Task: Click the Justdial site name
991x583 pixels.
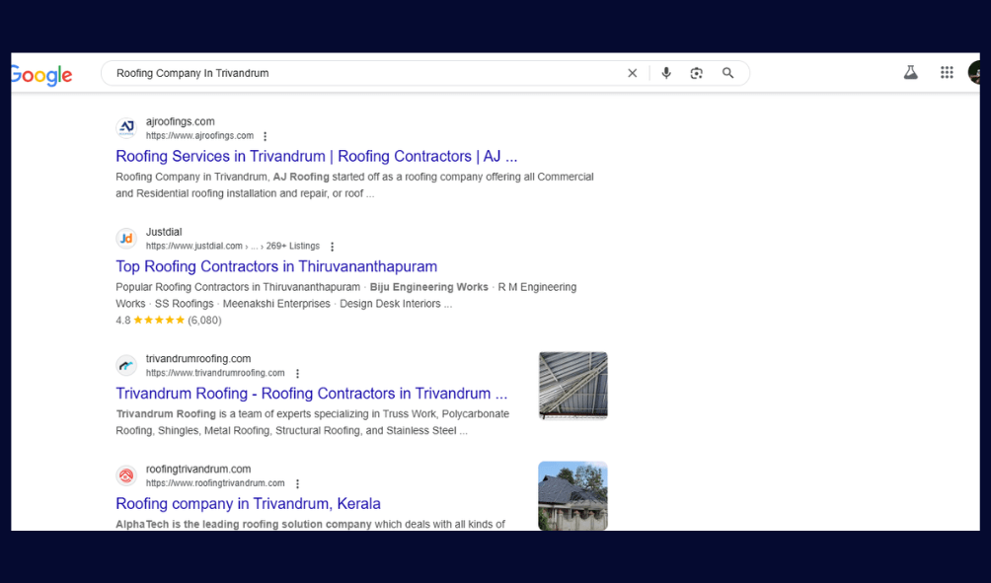Action: [164, 232]
